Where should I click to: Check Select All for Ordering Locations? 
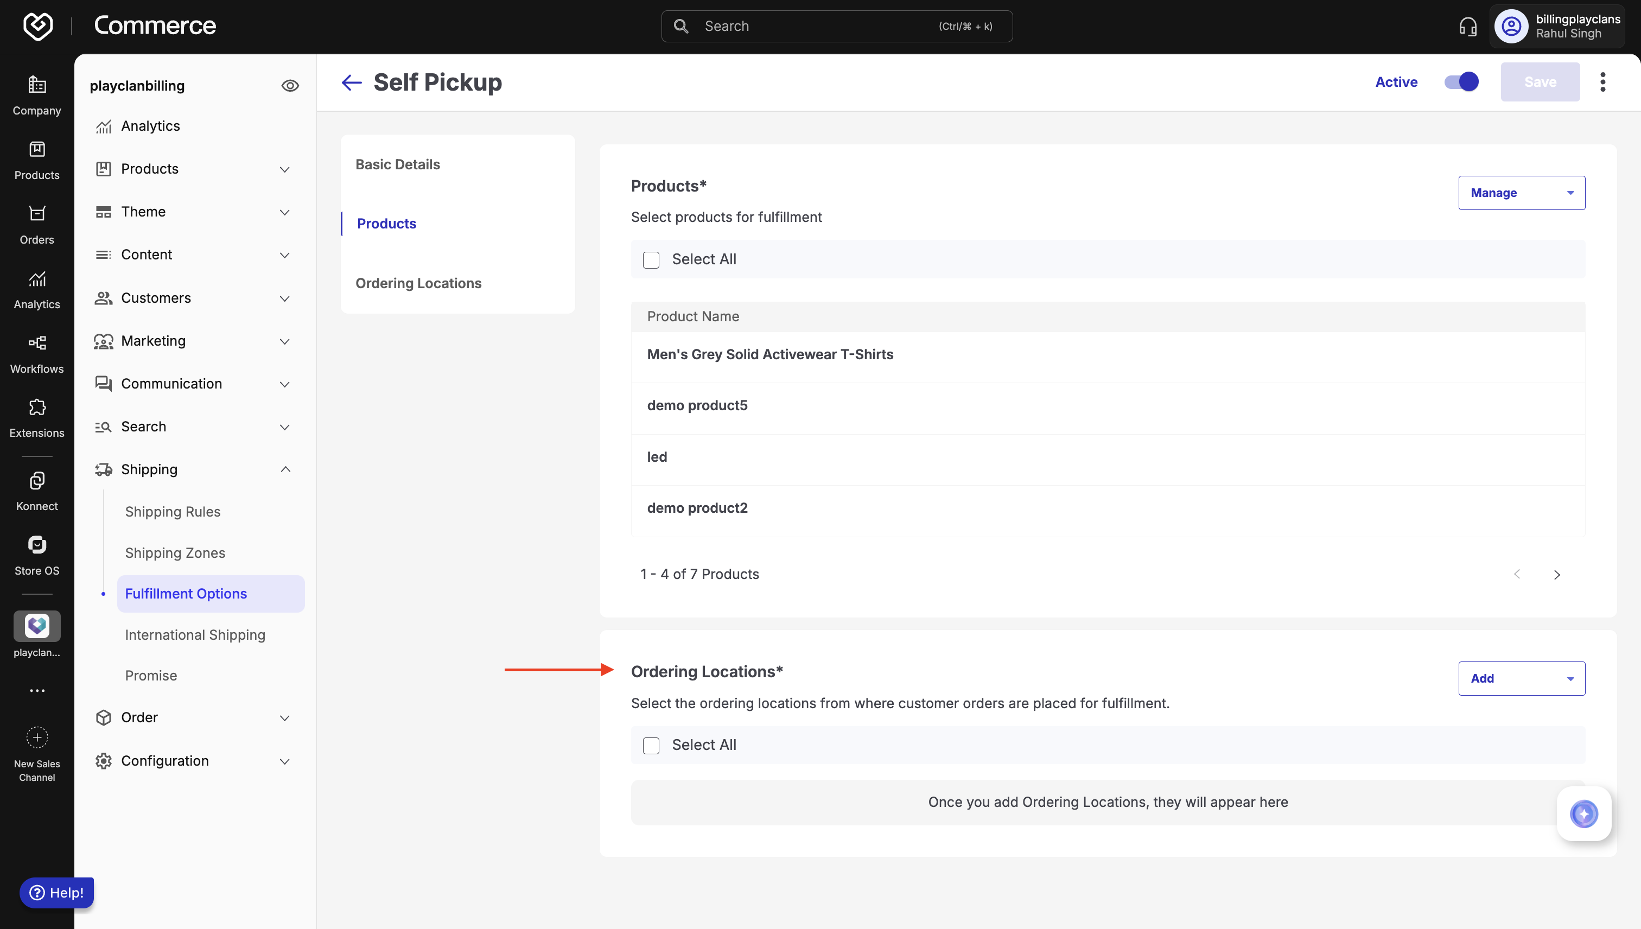tap(651, 745)
